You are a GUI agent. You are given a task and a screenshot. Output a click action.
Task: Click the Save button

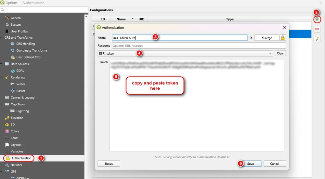[x=251, y=164]
